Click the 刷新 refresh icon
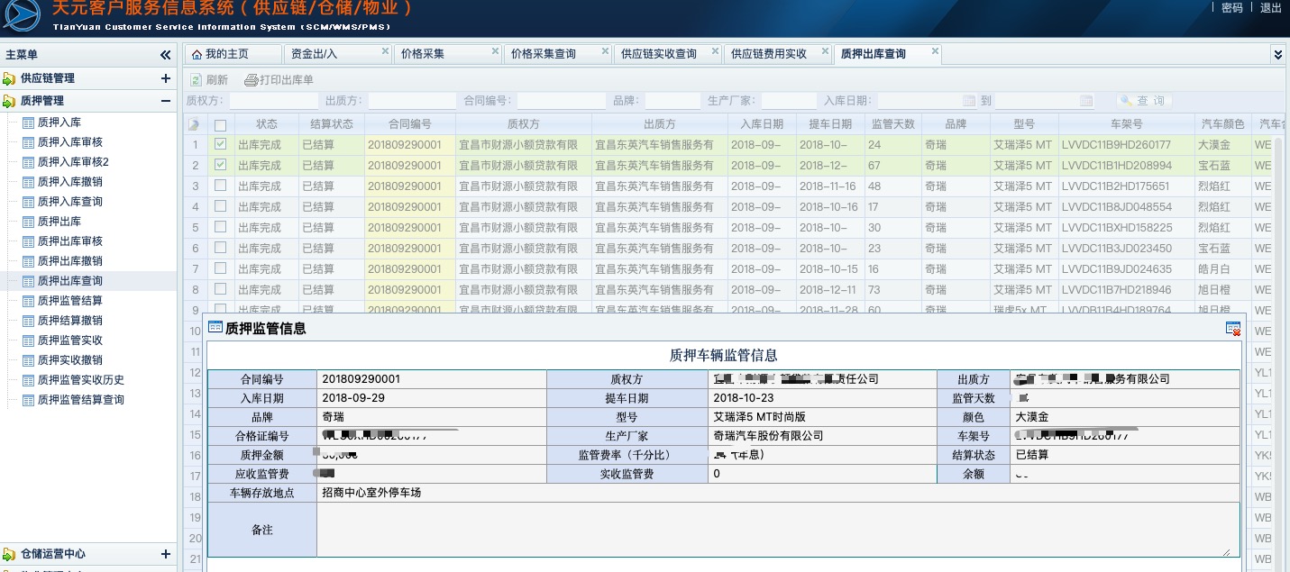 tap(196, 80)
